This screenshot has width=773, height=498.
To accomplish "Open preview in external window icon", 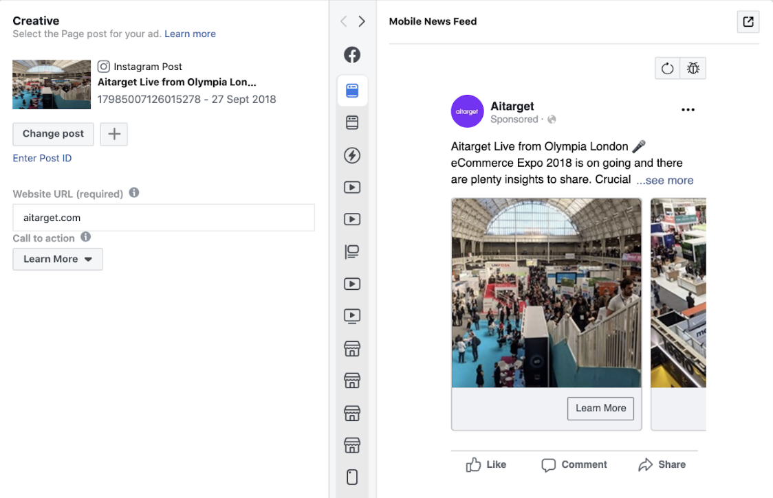I will 748,21.
